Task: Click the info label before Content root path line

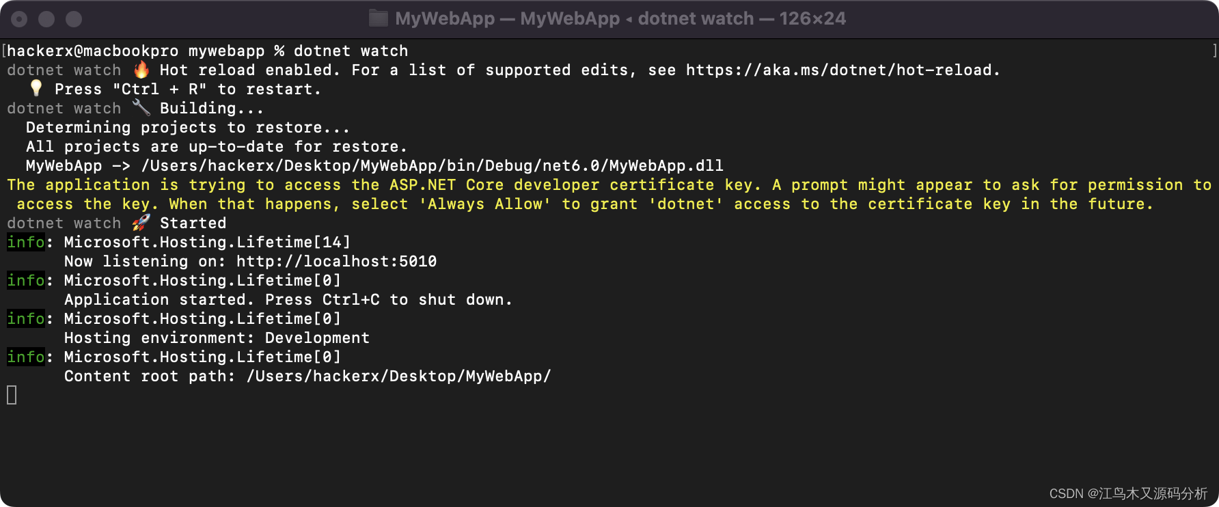Action: pos(26,357)
